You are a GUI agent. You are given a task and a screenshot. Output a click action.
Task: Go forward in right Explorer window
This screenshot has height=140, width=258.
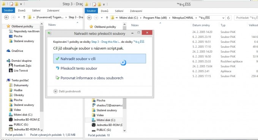pos(96,18)
